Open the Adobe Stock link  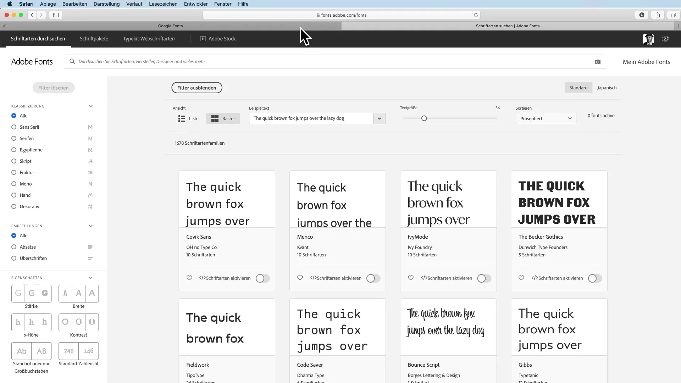click(218, 39)
